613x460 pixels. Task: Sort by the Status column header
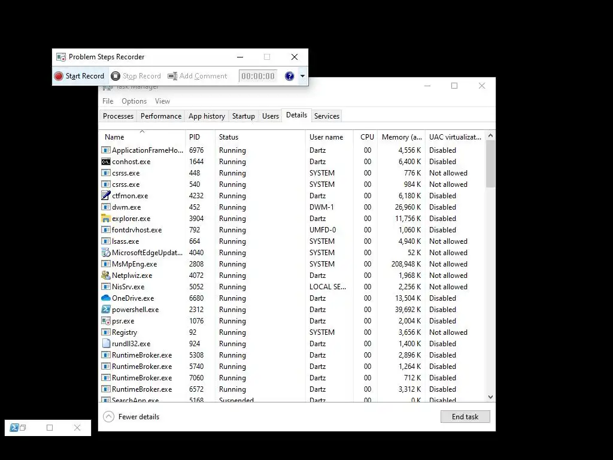(260, 137)
